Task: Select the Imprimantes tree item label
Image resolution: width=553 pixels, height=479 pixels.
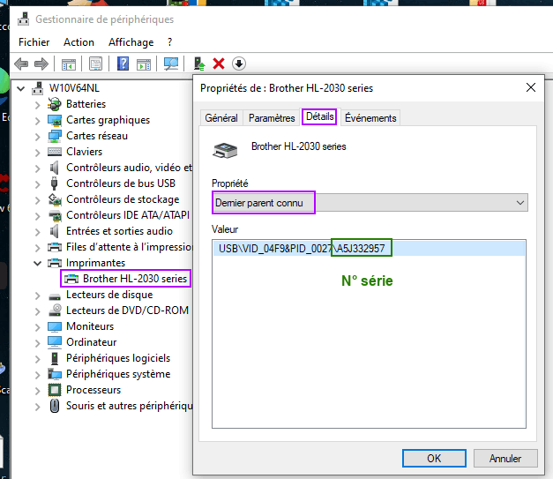Action: (x=95, y=263)
